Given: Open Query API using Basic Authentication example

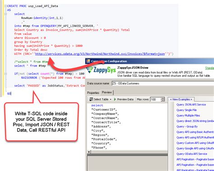Looking at the screenshot, I should point(195,132).
